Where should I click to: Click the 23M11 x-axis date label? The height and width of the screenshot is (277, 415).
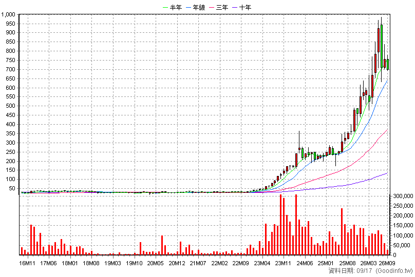(283, 263)
